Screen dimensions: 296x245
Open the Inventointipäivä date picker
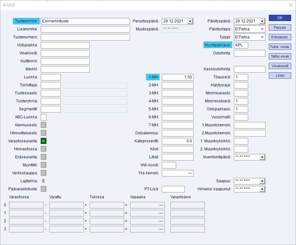tap(262, 157)
